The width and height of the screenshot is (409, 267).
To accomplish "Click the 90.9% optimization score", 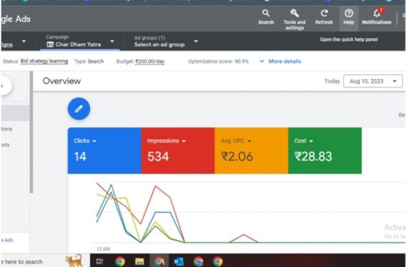I will point(241,61).
